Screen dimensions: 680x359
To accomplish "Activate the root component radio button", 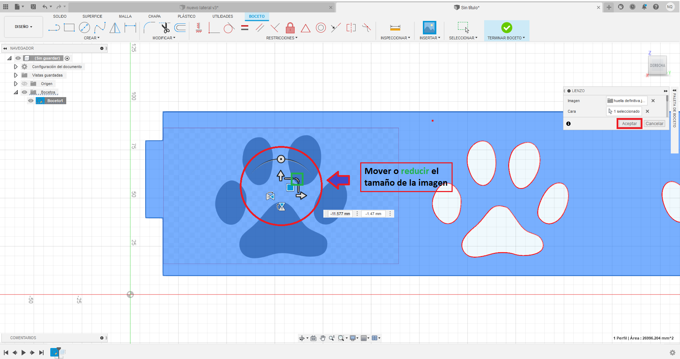I will tap(67, 58).
